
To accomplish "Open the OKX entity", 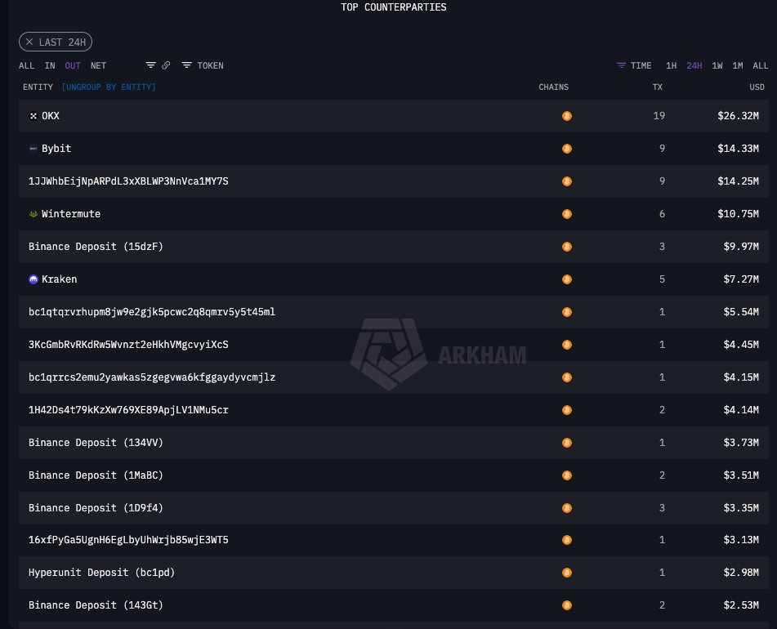I will point(51,116).
